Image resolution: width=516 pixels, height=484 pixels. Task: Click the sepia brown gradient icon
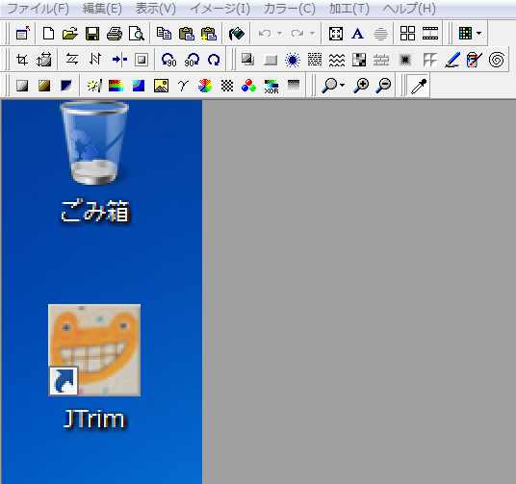(44, 86)
